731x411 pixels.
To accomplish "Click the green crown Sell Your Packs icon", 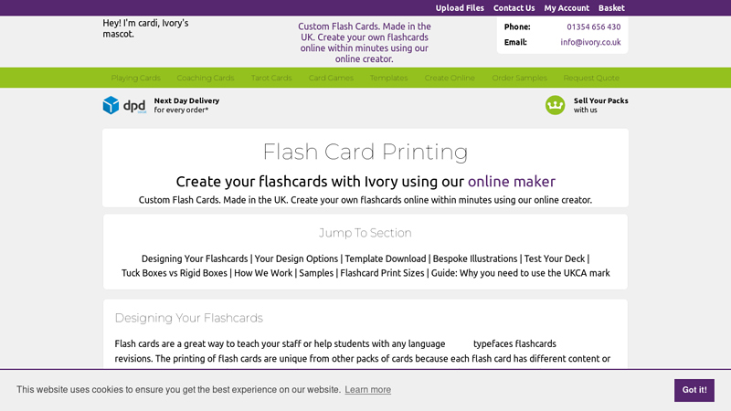I will point(555,105).
